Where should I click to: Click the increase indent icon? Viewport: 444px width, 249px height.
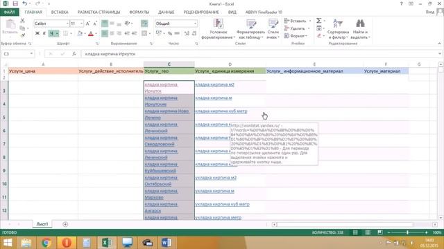click(x=134, y=33)
